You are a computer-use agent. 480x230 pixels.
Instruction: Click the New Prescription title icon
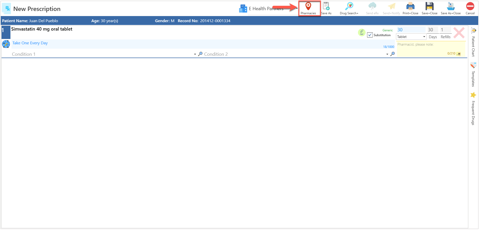pyautogui.click(x=6, y=8)
